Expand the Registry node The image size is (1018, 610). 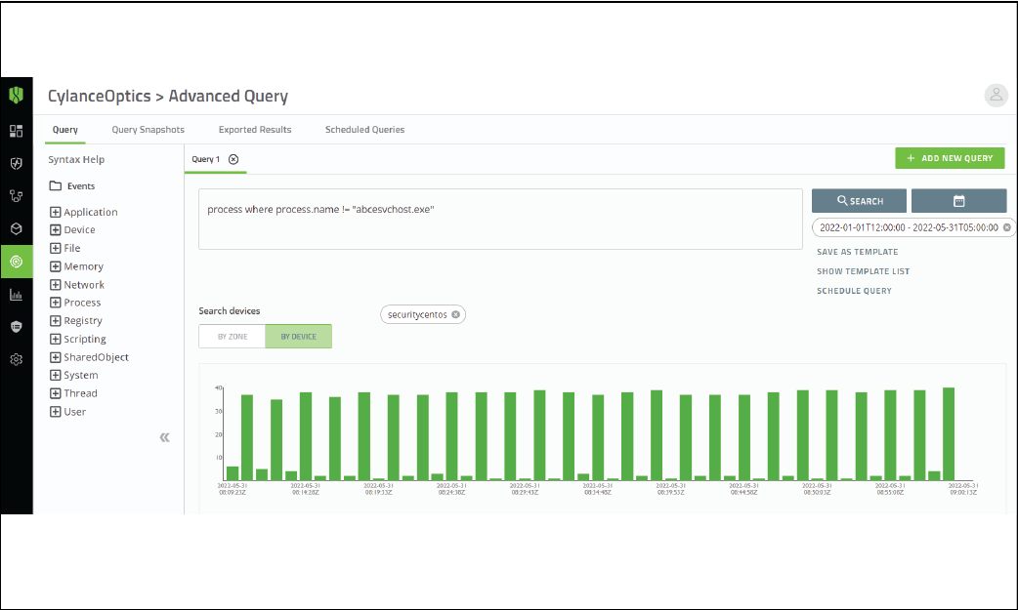click(x=55, y=320)
